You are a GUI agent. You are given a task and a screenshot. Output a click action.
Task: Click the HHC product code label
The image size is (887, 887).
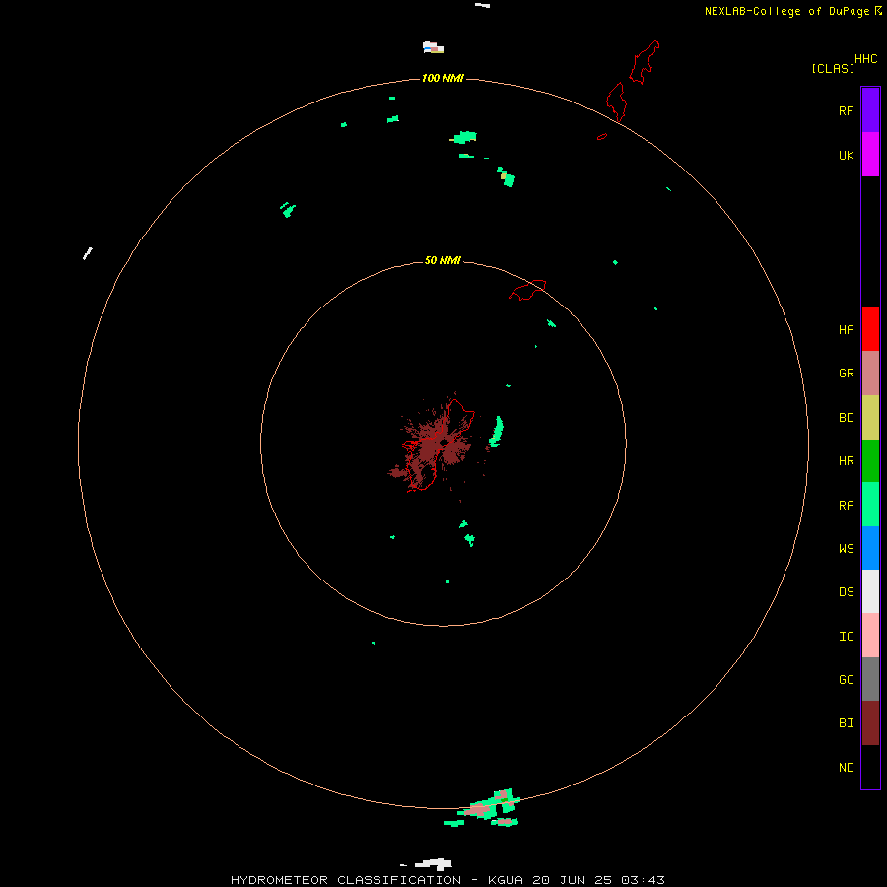tap(865, 59)
